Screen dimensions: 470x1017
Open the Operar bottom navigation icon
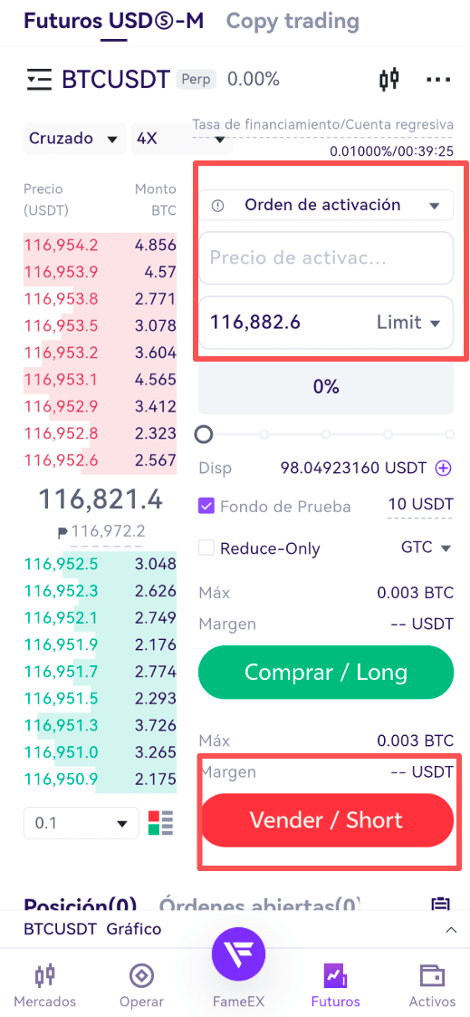pos(141,986)
